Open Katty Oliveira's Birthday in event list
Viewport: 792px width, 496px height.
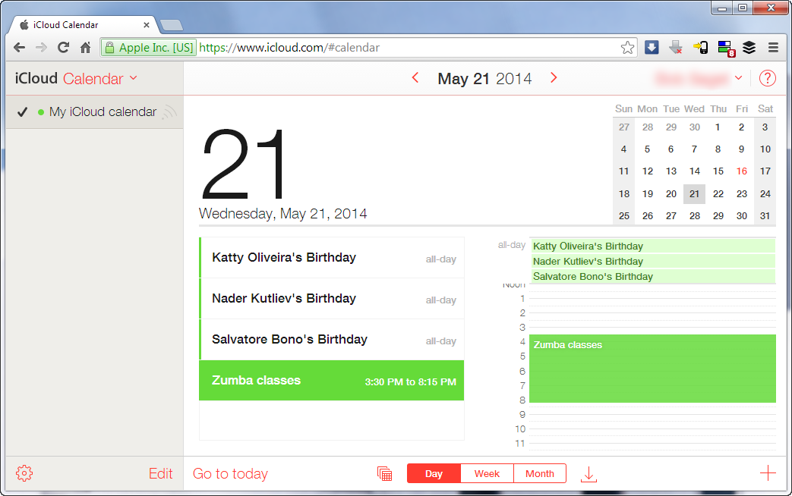coord(332,257)
